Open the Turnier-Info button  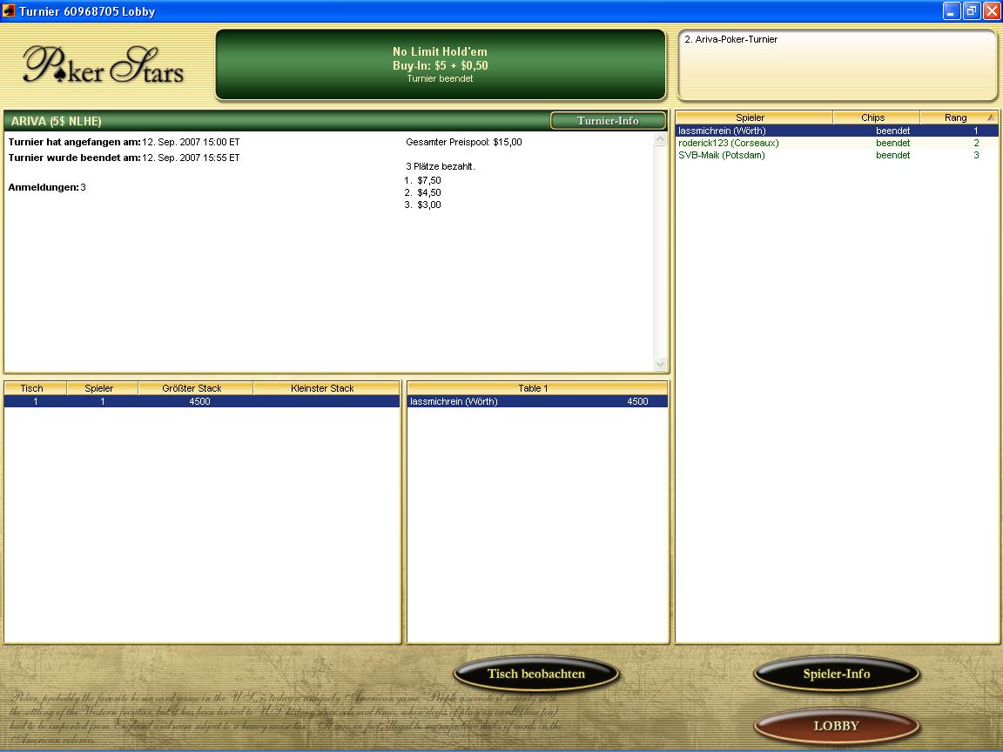pos(608,120)
